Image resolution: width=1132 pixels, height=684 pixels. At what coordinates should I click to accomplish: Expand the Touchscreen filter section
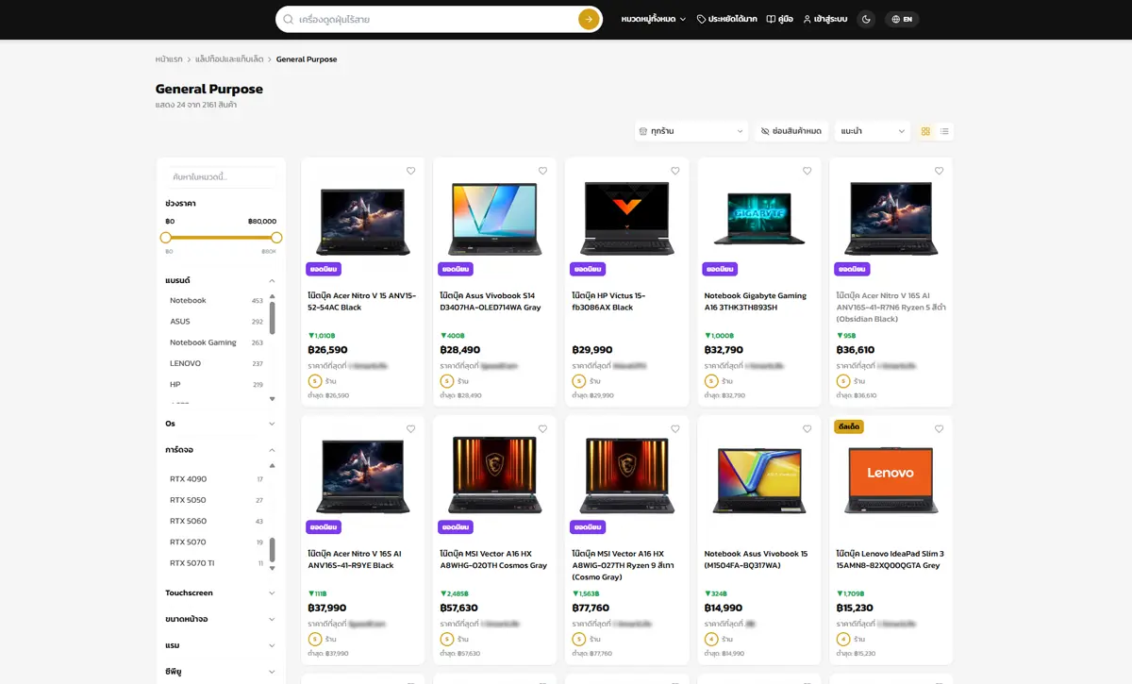pos(221,593)
